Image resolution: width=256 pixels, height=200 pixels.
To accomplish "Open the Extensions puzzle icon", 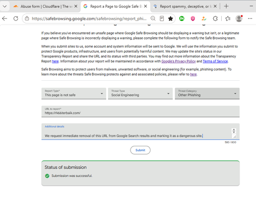I will coord(215,18).
